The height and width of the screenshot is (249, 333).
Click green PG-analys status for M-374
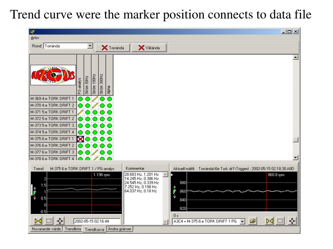[80, 132]
